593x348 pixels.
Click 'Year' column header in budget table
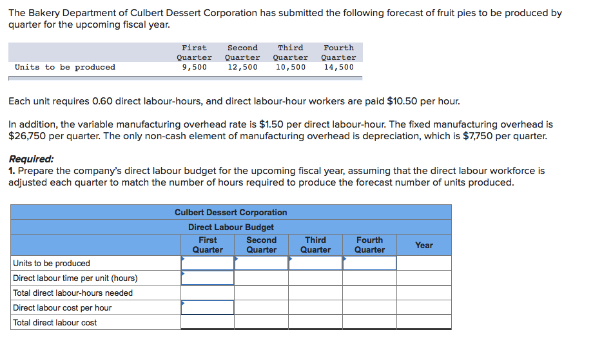tap(424, 245)
